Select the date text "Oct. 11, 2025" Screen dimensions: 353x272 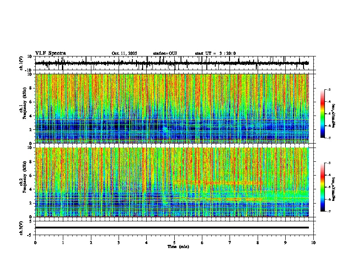point(124,53)
